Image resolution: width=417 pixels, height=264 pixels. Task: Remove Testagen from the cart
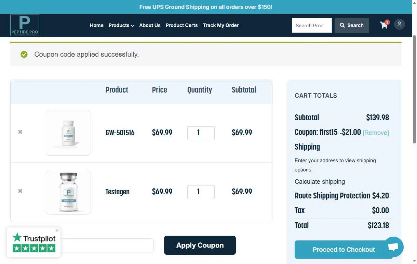20,191
